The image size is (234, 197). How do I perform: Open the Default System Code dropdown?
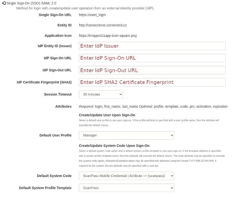(126, 176)
